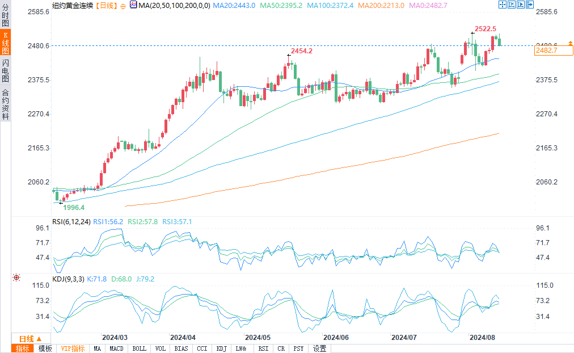
Task: Open the 合约资料 sidebar tab
Action: 5,104
